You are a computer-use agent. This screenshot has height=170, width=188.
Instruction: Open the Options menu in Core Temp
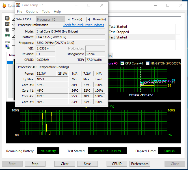(x=32, y=12)
